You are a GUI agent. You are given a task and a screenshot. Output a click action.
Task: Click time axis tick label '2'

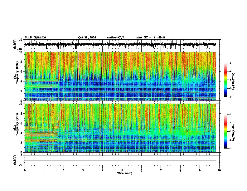pos(64,170)
